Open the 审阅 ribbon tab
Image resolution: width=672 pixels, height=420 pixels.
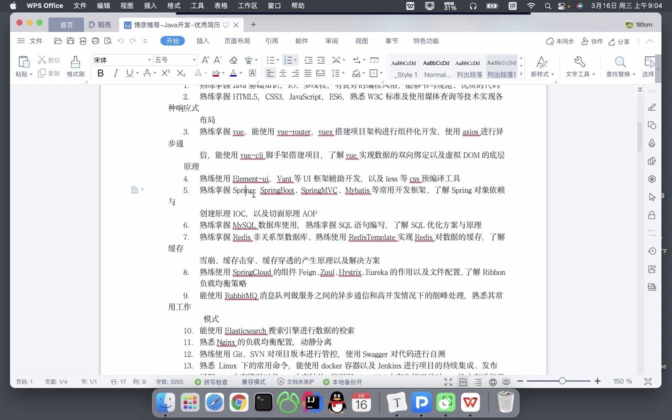pyautogui.click(x=331, y=41)
